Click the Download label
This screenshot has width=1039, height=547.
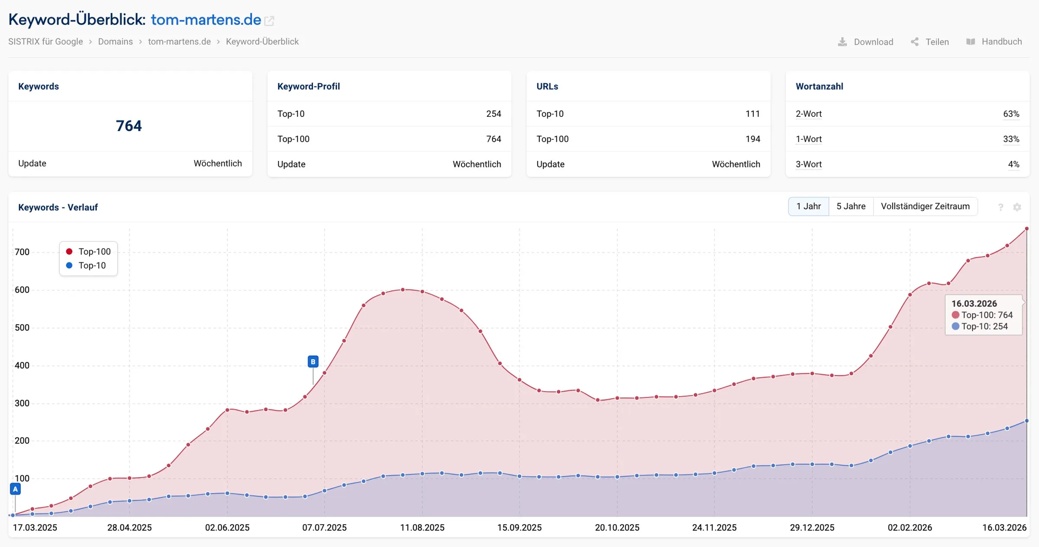click(874, 42)
